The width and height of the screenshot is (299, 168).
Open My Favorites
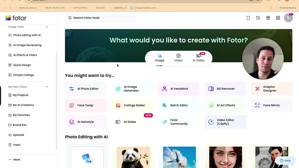19,115
